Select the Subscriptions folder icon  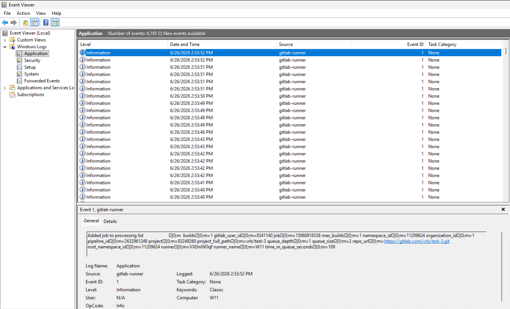coord(12,95)
